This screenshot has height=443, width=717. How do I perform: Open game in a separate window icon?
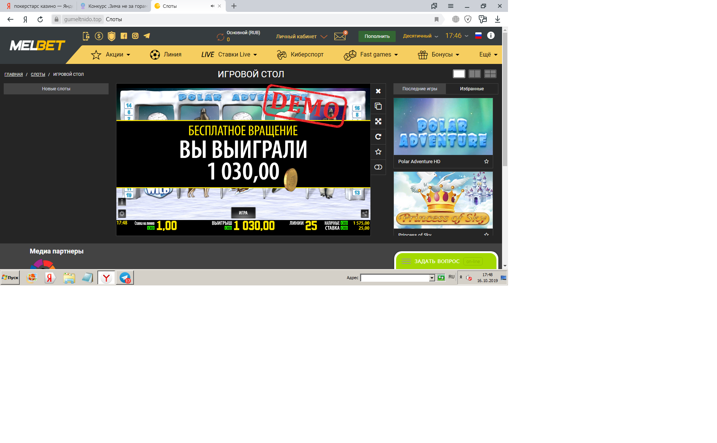pos(378,106)
